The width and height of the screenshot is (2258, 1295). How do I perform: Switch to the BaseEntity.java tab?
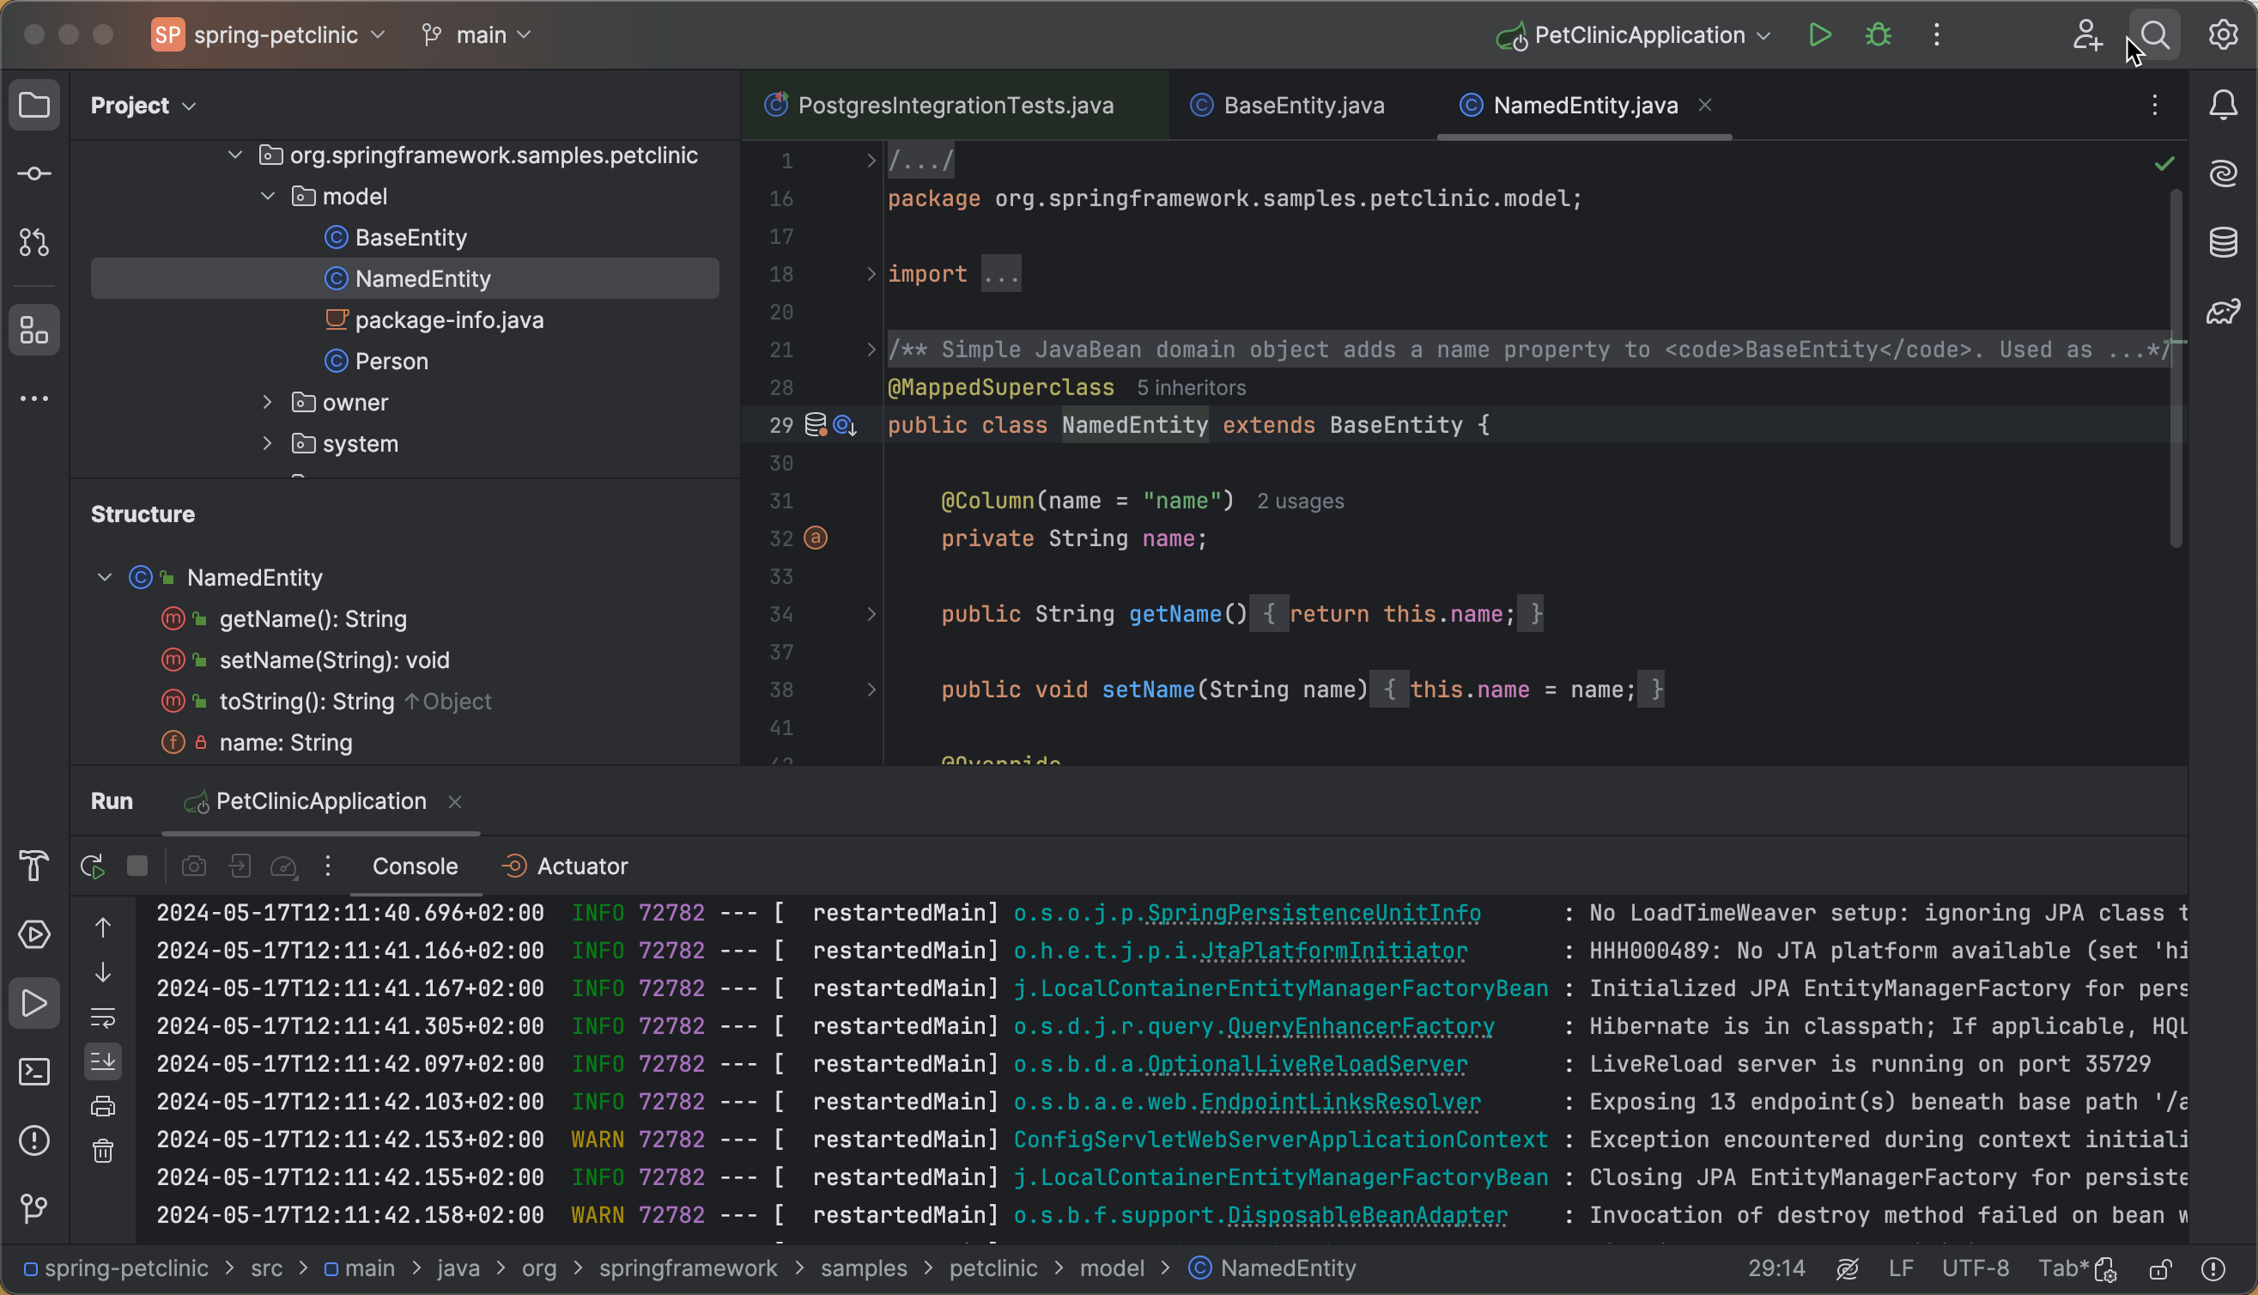(1304, 105)
